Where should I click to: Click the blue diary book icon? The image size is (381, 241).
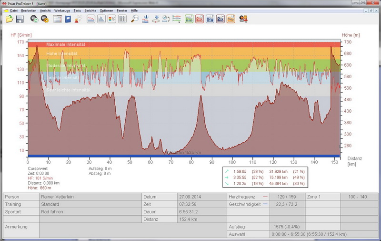point(68,19)
